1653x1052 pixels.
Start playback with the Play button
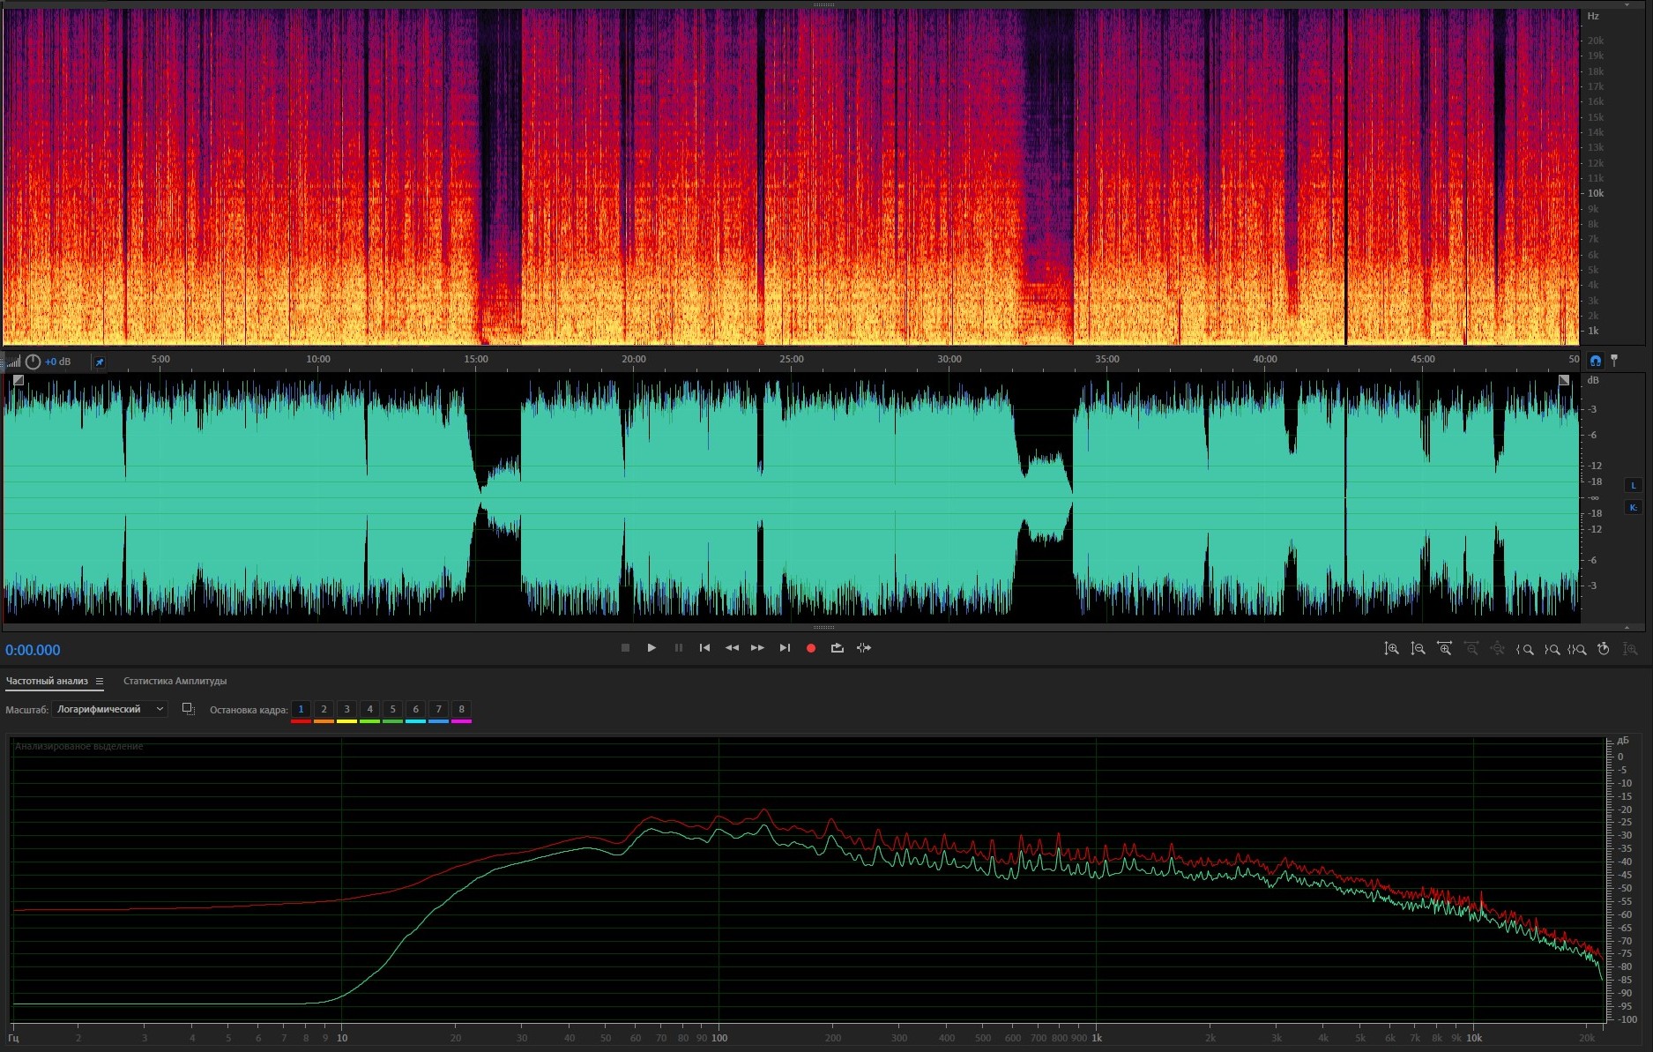coord(652,648)
